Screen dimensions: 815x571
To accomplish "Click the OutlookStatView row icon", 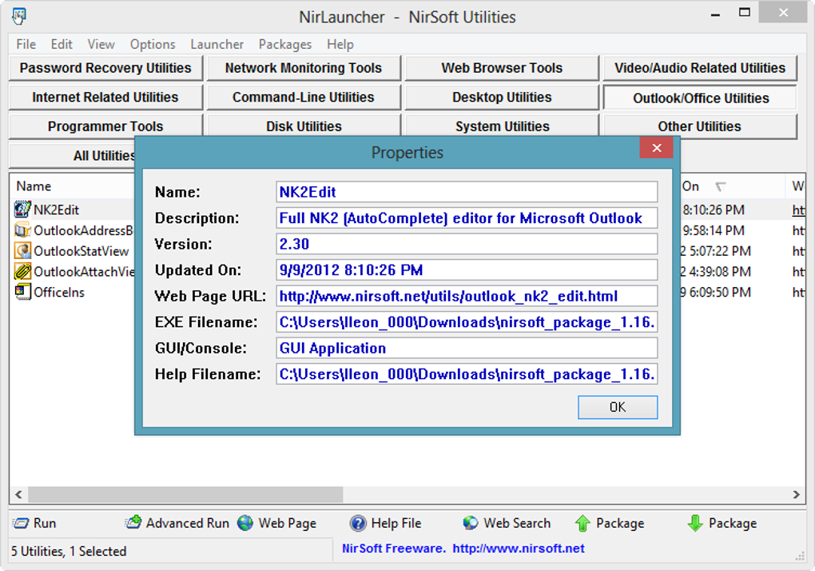I will (x=22, y=250).
